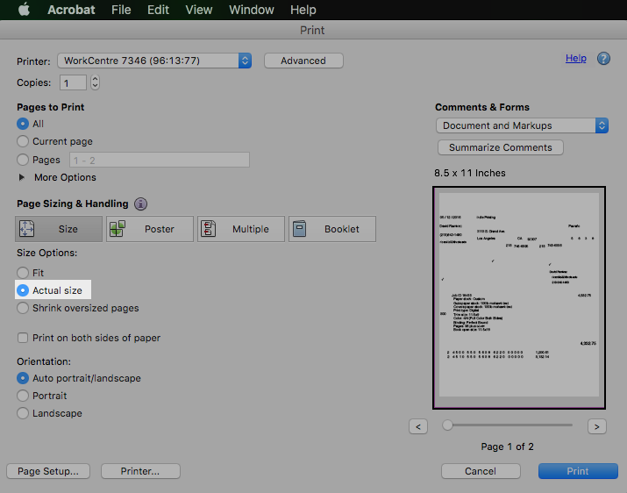Choose Shrink oversized pages option

pyautogui.click(x=23, y=308)
